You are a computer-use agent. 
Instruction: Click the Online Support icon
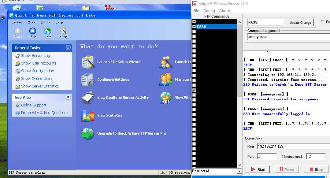coord(18,105)
